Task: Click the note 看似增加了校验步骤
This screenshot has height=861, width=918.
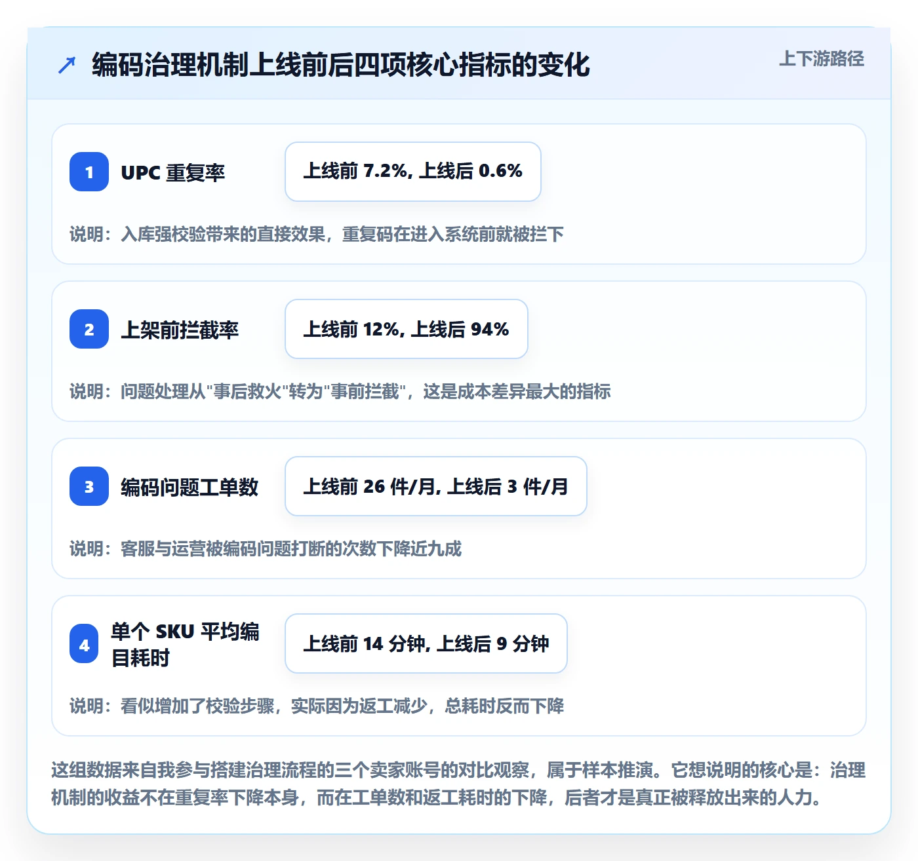Action: (x=317, y=706)
